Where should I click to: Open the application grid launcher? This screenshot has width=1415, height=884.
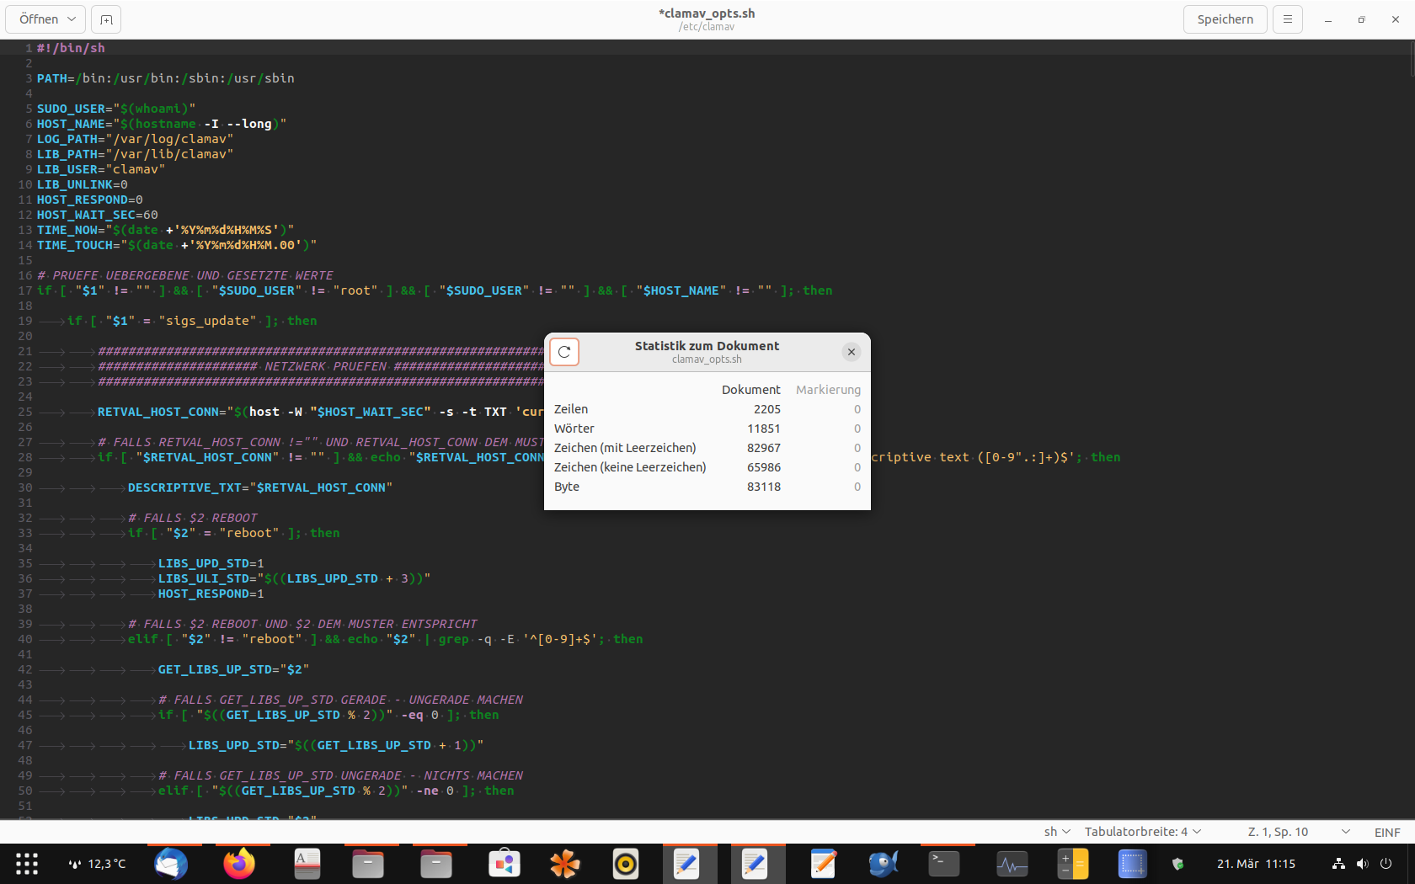coord(27,864)
